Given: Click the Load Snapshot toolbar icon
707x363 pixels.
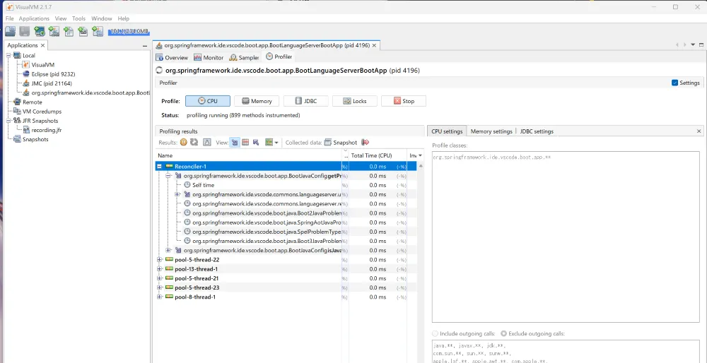Looking at the screenshot, I should 10,31.
